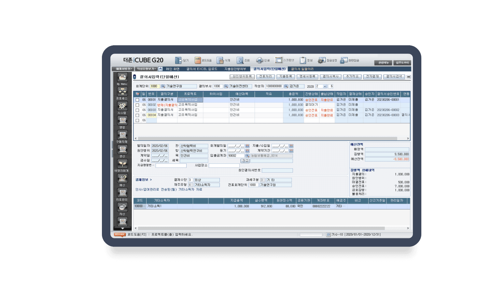Go to home tab icon

[x=161, y=69]
